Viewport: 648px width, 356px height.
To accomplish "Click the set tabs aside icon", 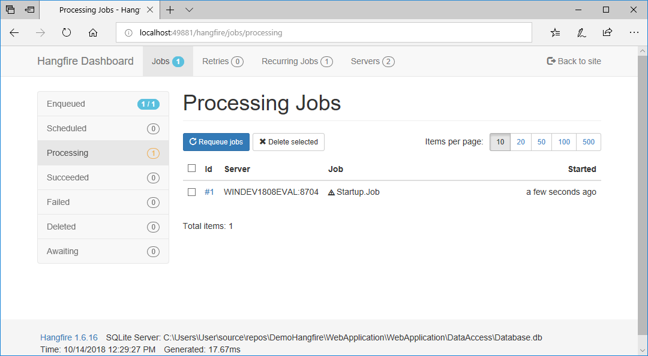I will 29,10.
